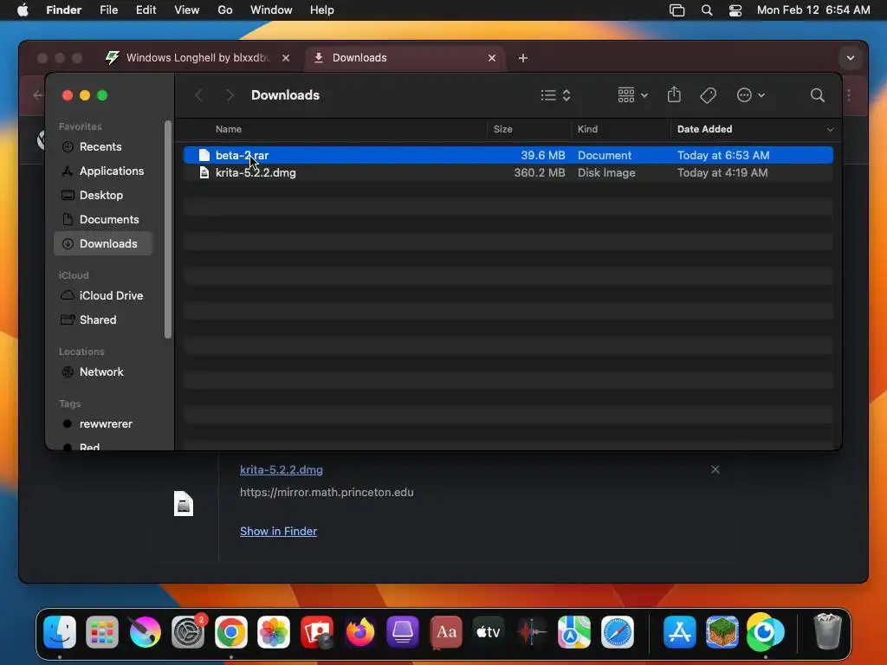Close the Downloads browser tab
The height and width of the screenshot is (665, 887).
click(492, 58)
